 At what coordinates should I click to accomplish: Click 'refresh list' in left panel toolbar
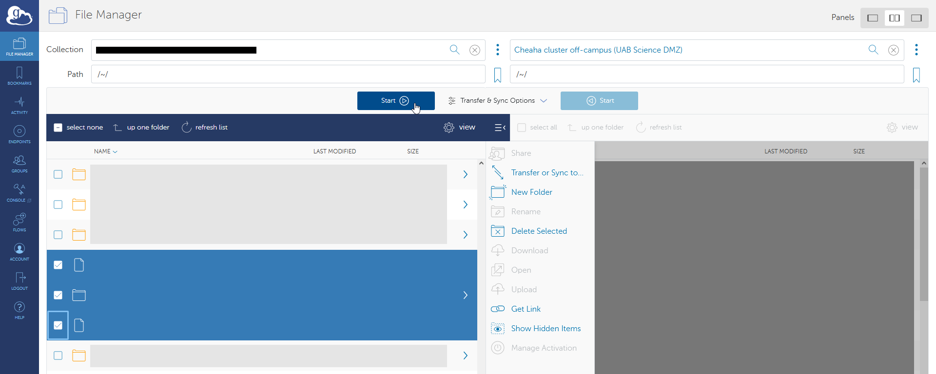[205, 128]
